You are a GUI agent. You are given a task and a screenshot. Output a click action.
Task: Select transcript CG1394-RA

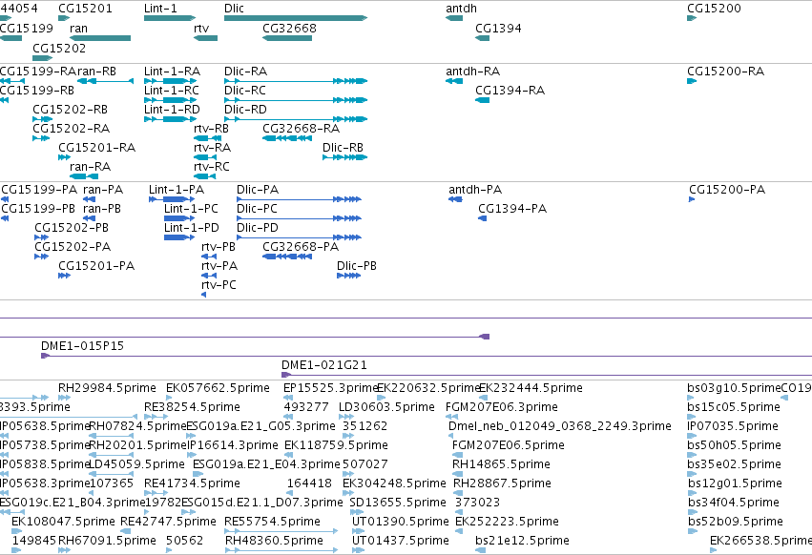click(482, 100)
